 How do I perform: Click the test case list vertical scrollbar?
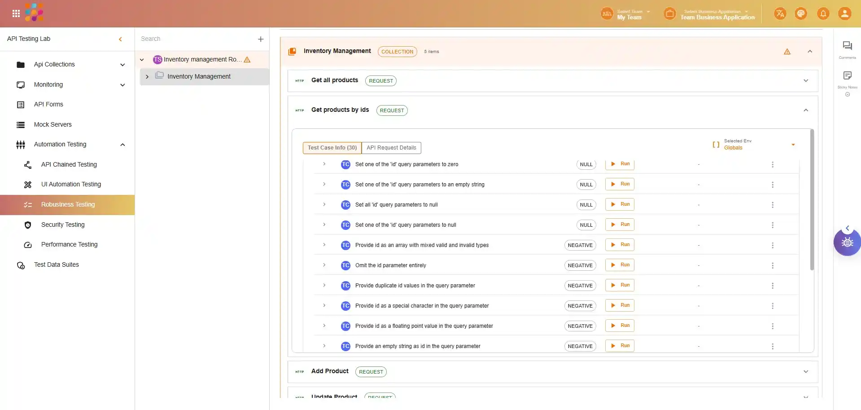[812, 200]
